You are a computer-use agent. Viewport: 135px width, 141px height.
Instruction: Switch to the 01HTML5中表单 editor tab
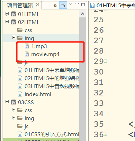112,5
